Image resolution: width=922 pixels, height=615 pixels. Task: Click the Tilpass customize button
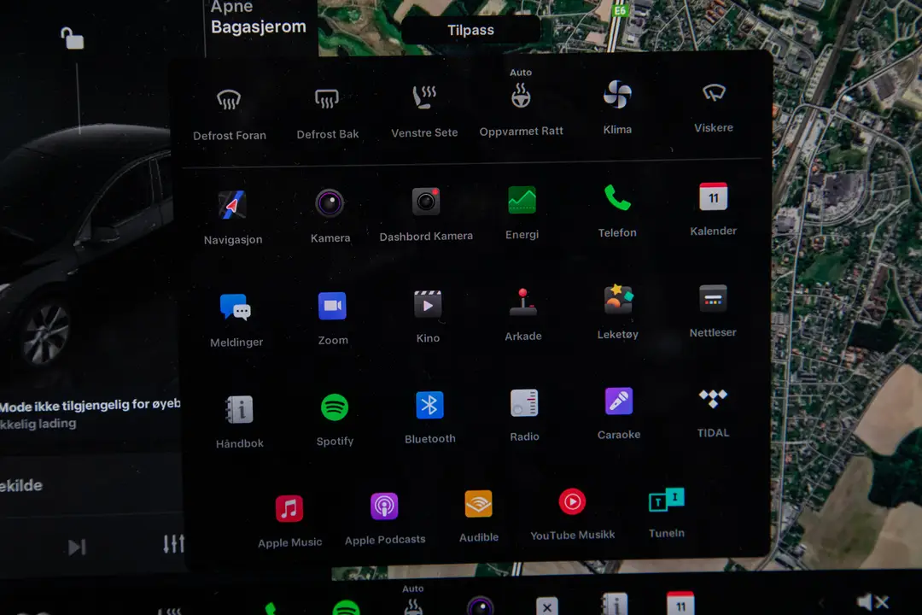[470, 29]
